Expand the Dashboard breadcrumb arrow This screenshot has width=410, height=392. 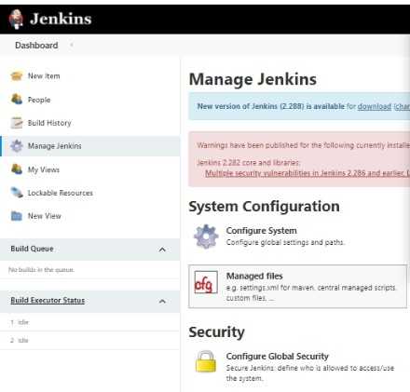[x=72, y=46]
